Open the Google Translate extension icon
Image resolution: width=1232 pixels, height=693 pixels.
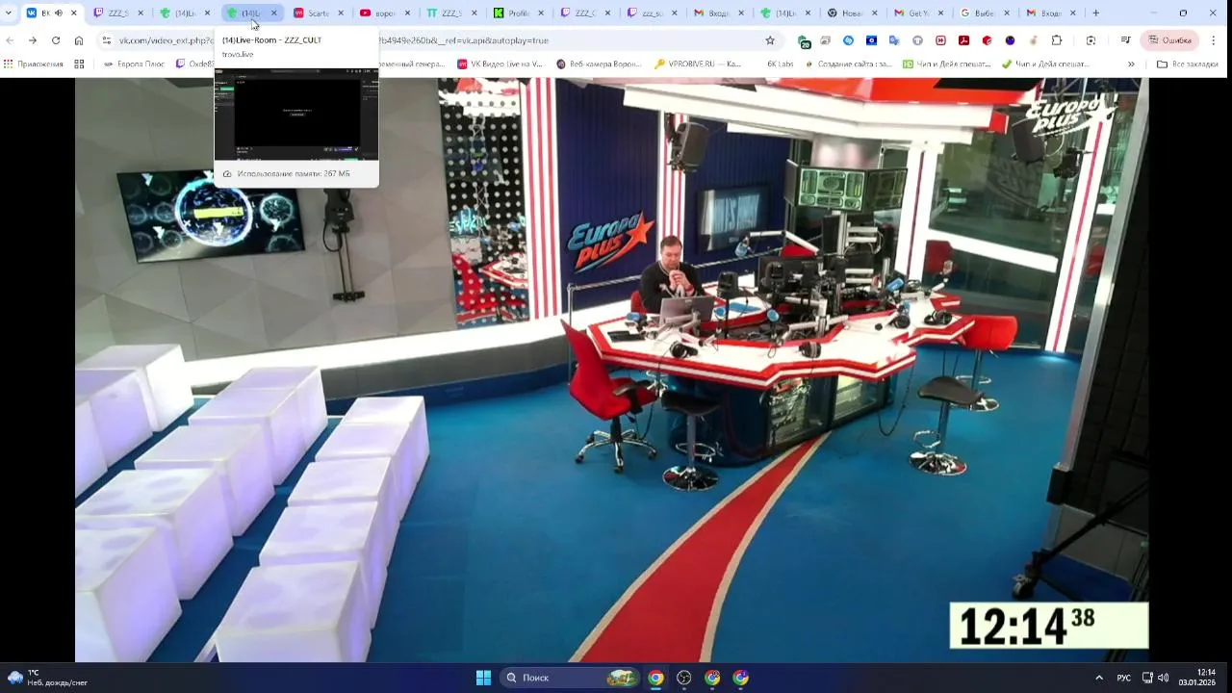point(894,40)
